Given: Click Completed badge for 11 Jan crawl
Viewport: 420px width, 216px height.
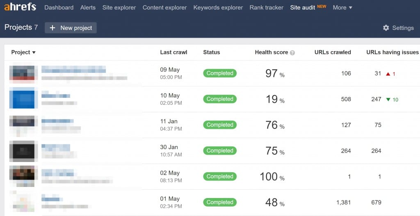Looking at the screenshot, I should click(x=220, y=125).
